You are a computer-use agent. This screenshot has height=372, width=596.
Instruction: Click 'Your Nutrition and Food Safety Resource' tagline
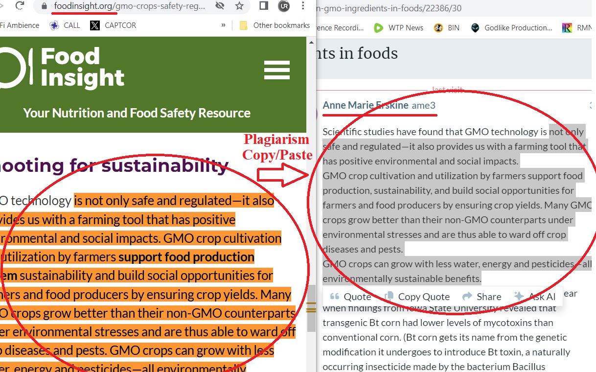point(137,113)
